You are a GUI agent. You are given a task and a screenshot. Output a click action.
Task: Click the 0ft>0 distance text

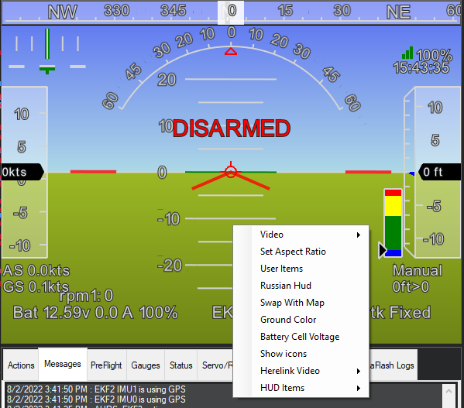pos(411,286)
